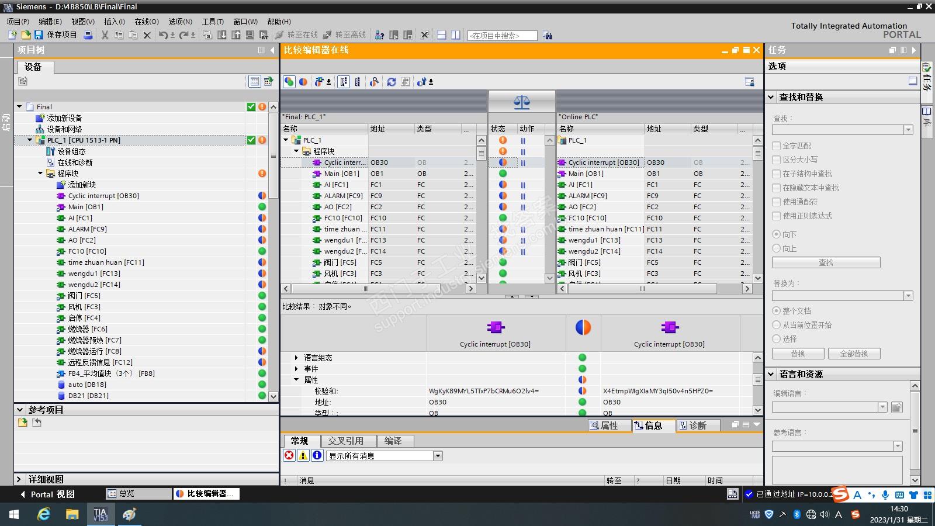The height and width of the screenshot is (526, 935).
Task: Open the 查找 search text dropdown
Action: pyautogui.click(x=908, y=130)
